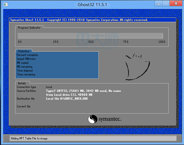Screen dimensions: 184x145
Task: Select the Progress Indicator header label
Action: 29,28
